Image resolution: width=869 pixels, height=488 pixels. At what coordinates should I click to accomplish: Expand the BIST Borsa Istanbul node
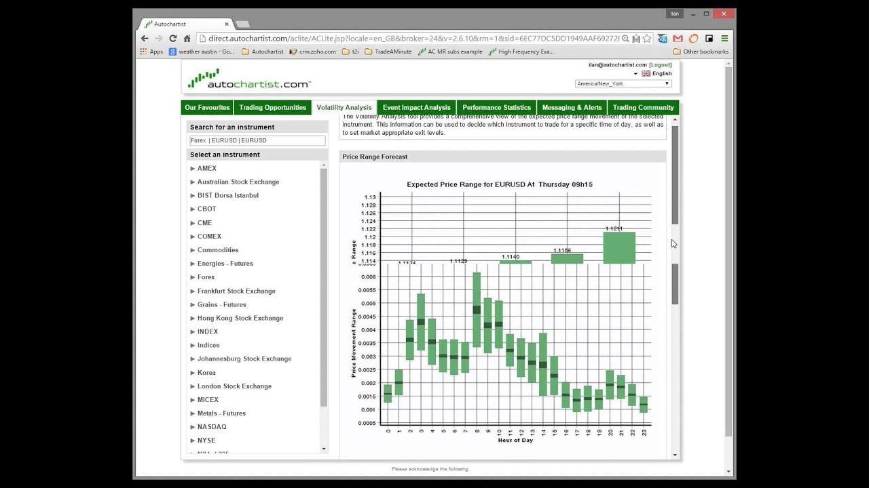(x=193, y=195)
